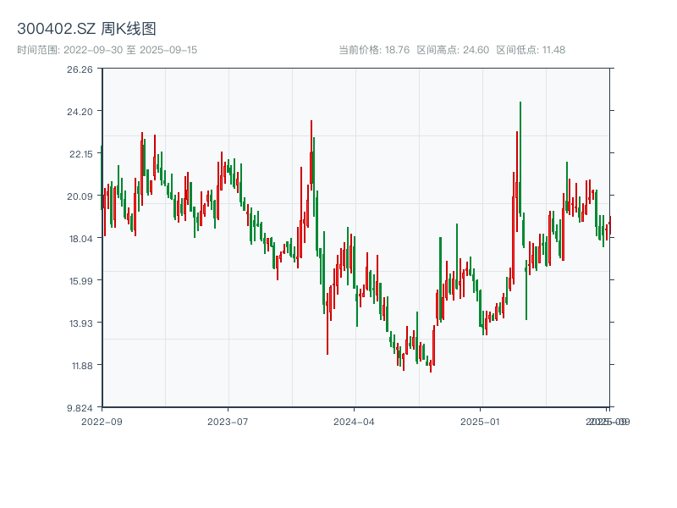Viewport: 677px width, 508px height.
Task: Click x-axis label 2024-04
Action: pos(354,422)
